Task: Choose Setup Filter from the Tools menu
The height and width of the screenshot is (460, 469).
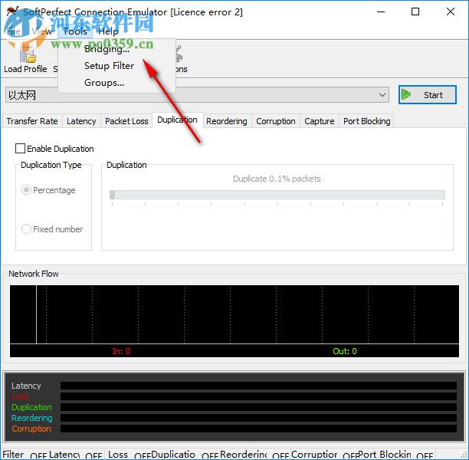Action: pyautogui.click(x=109, y=66)
